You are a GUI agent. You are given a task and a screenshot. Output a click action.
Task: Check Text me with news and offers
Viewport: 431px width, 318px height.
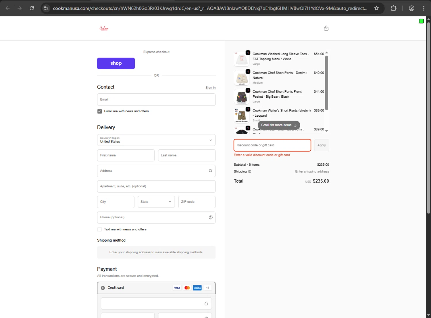coord(99,230)
